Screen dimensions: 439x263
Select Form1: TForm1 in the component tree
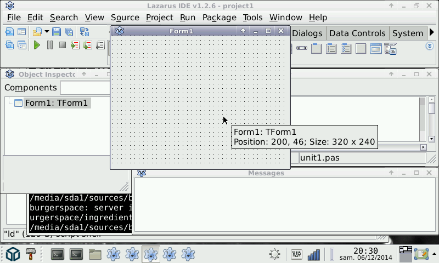(x=56, y=103)
